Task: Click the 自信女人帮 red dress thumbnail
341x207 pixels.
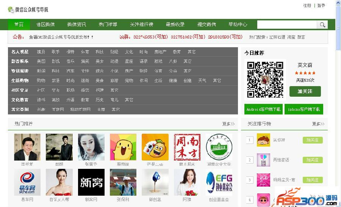Action: tap(59, 182)
